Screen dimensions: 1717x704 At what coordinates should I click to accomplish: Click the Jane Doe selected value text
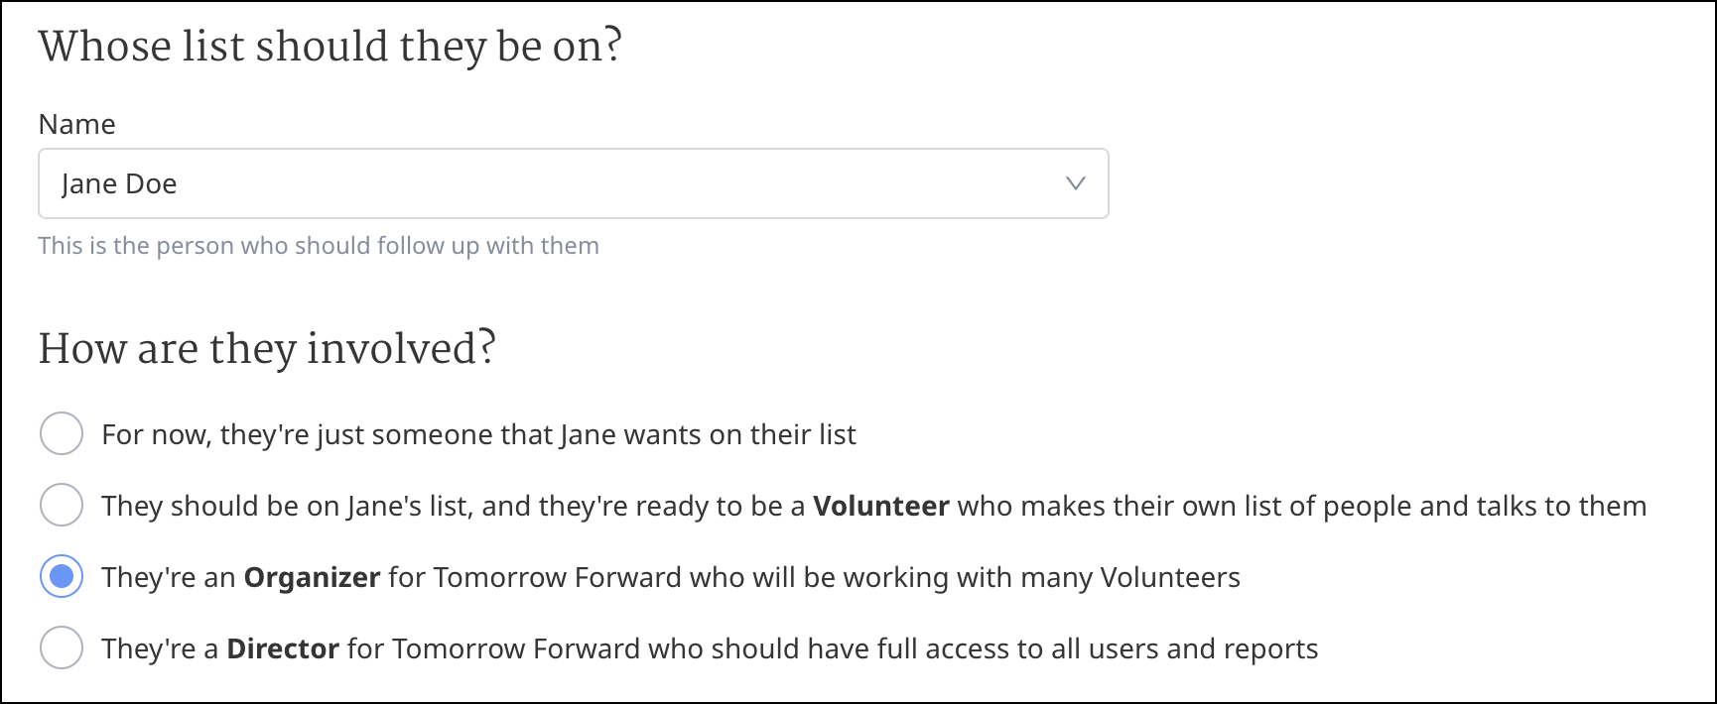coord(119,184)
